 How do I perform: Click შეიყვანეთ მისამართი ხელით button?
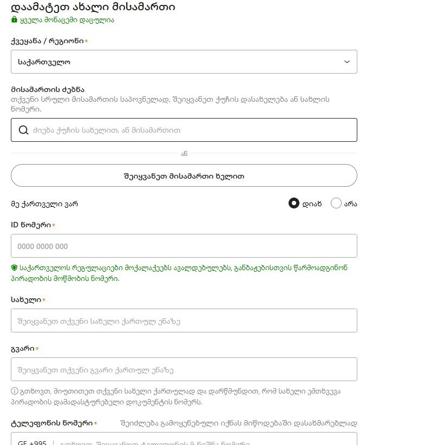point(184,176)
